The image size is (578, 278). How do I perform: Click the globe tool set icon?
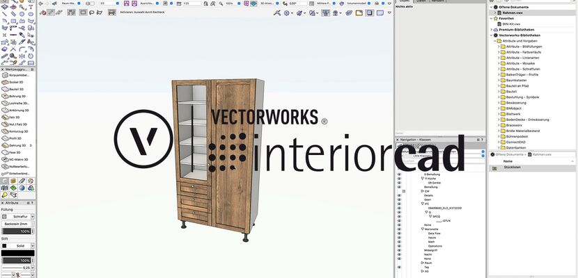(x=22, y=188)
